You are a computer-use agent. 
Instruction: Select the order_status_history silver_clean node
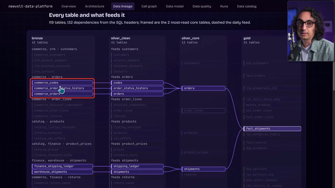pyautogui.click(x=137, y=88)
